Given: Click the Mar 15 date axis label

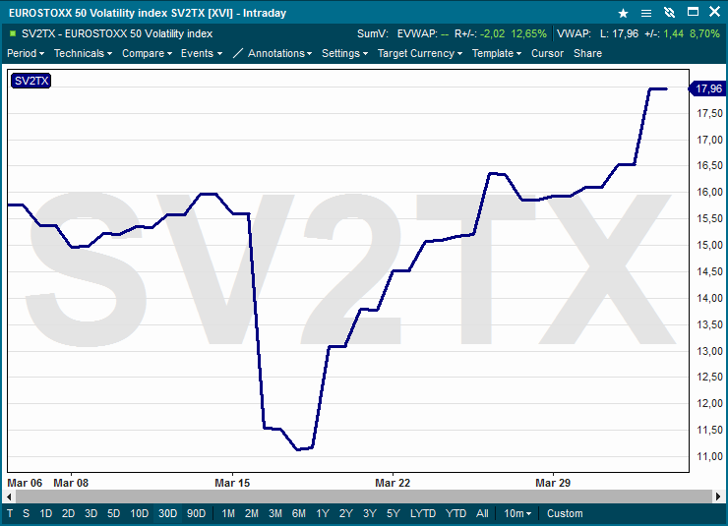Looking at the screenshot, I should click(232, 483).
